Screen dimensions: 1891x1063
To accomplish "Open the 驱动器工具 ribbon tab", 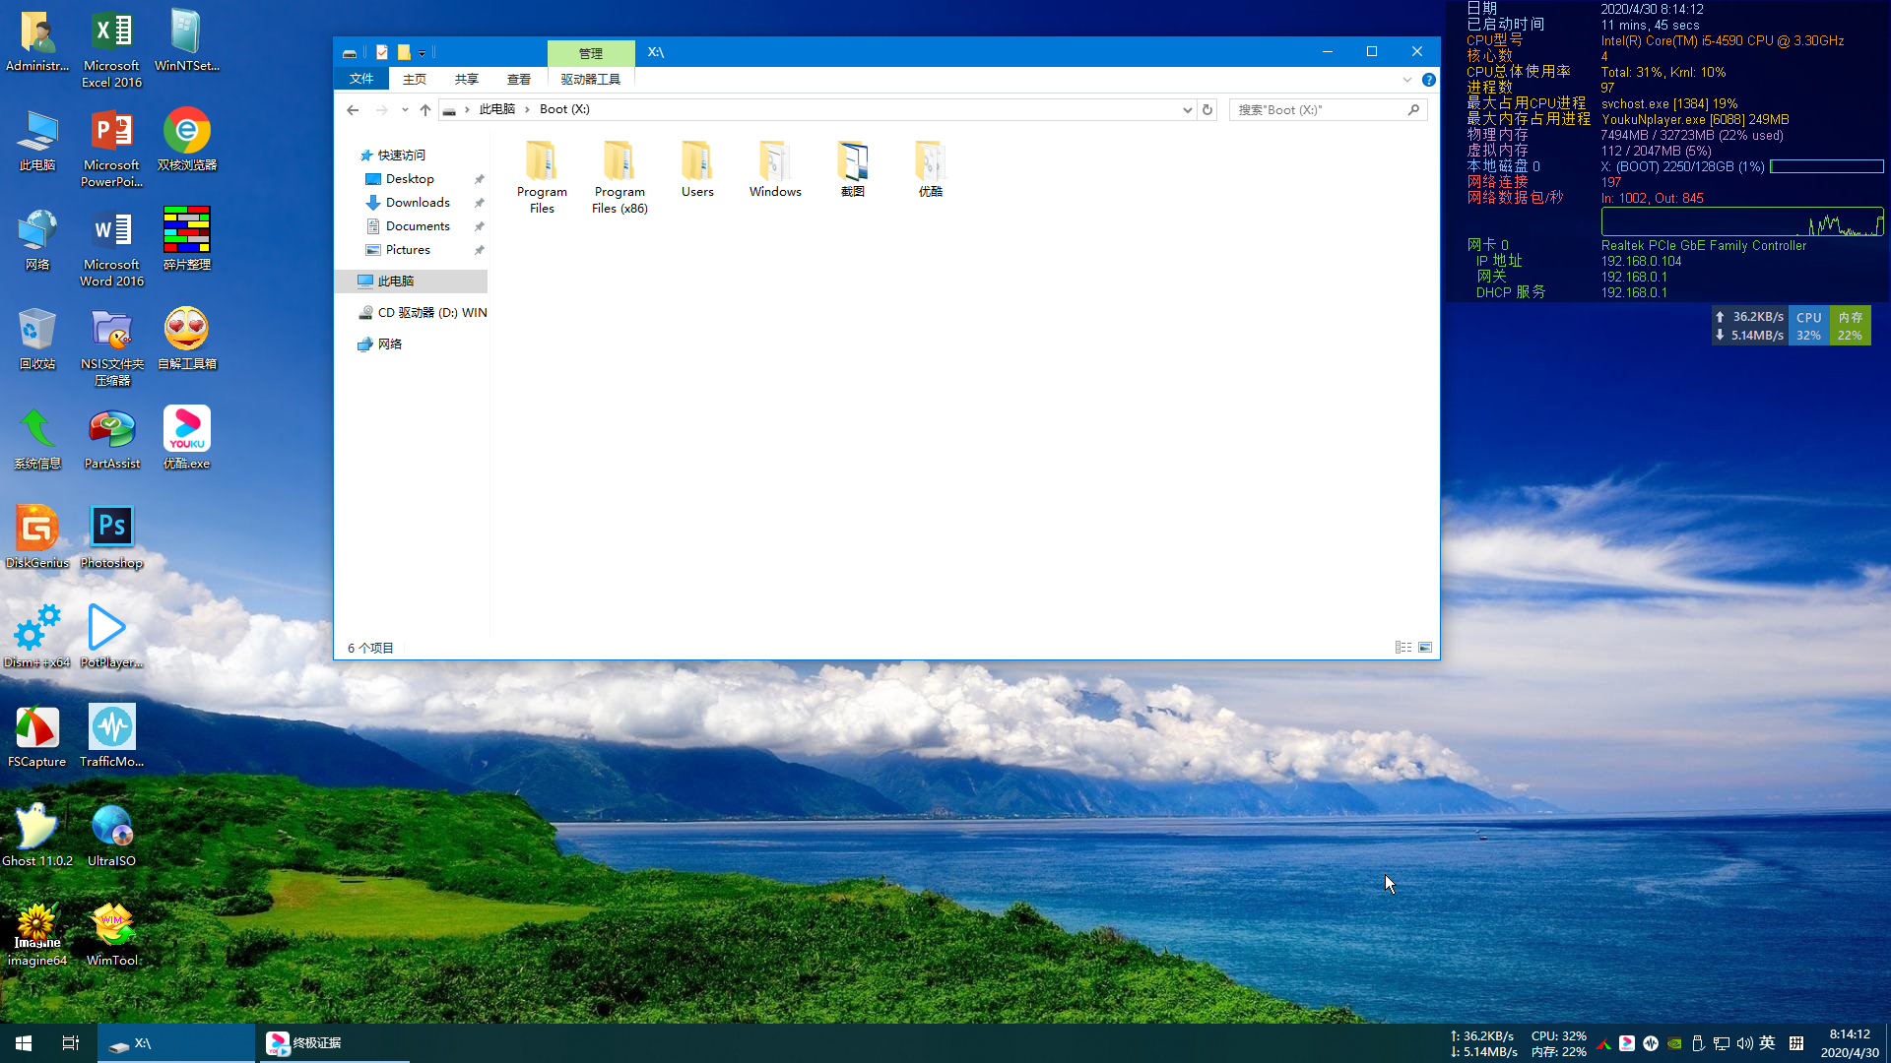I will [591, 79].
